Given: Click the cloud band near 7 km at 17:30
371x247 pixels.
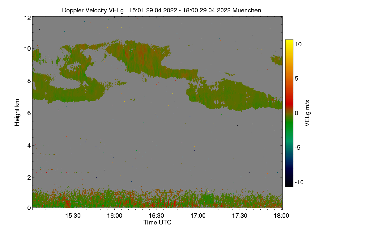Looking at the screenshot, I should pos(240,96).
